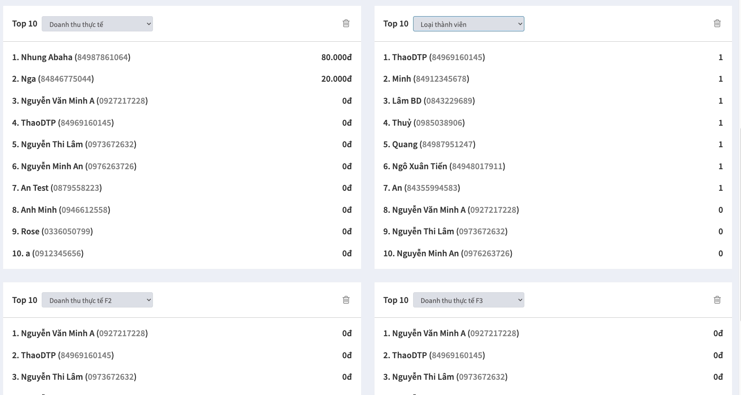Delete the Doanh thu thực tế widget
The height and width of the screenshot is (395, 741).
346,23
